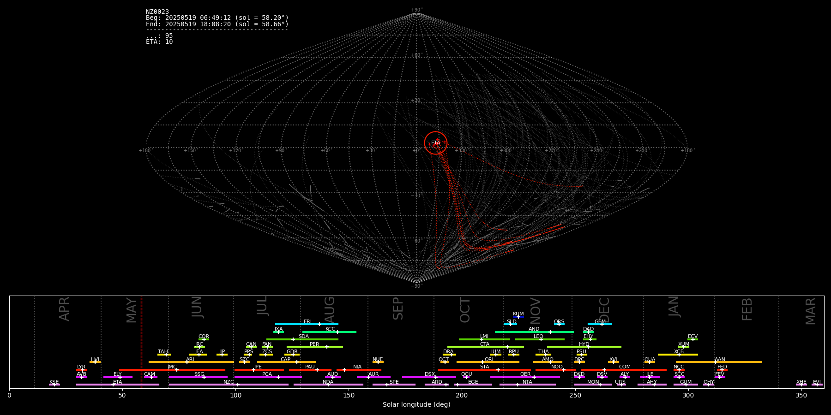Click the EVI shower label
Screen dimensions: 831x415
pyautogui.click(x=817, y=382)
